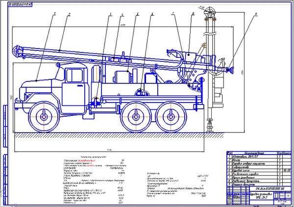294x207 pixels.
Task: Click the drawing title in the title block
Action: 262,196
